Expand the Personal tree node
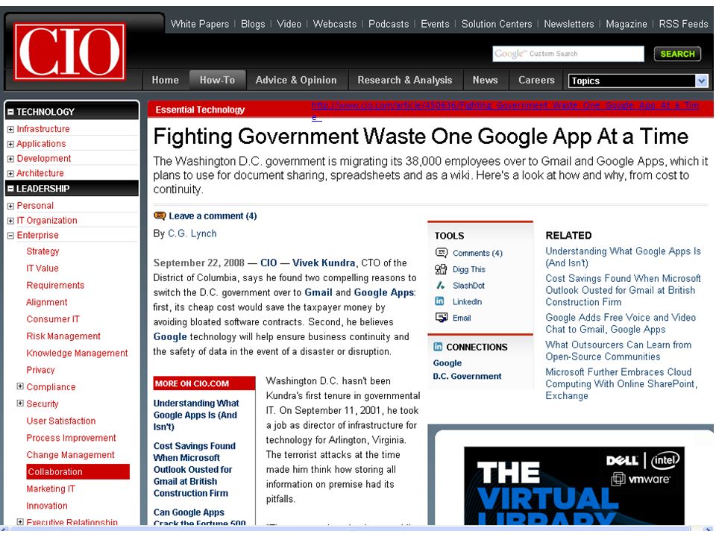 click(10, 206)
